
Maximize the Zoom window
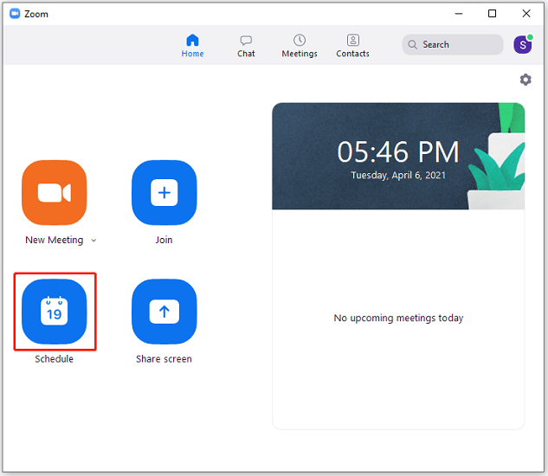(x=492, y=14)
